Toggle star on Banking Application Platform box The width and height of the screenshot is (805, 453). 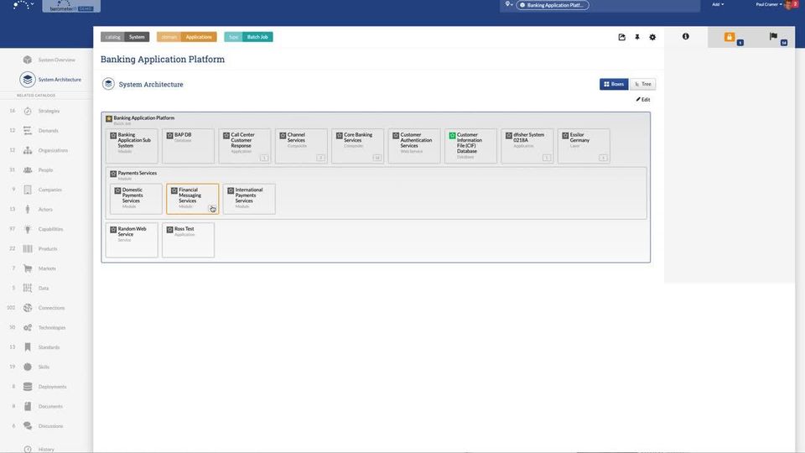pos(109,118)
